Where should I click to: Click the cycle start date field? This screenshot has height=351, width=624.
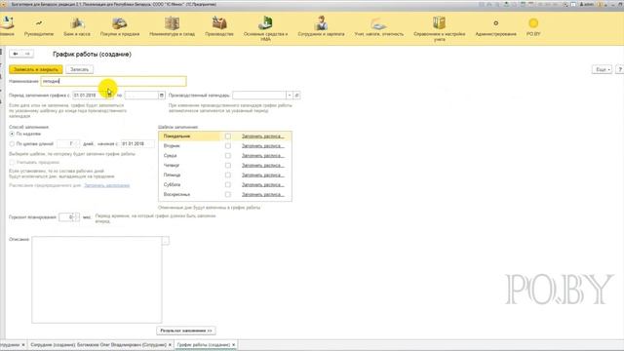[x=137, y=143]
